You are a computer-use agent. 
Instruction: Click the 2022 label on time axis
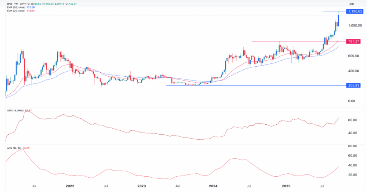coord(70,186)
